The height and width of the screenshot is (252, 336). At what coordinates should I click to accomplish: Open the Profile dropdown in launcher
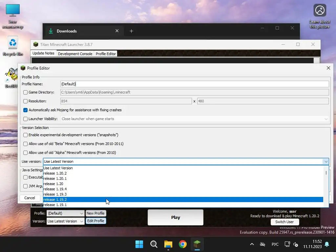[x=65, y=213]
